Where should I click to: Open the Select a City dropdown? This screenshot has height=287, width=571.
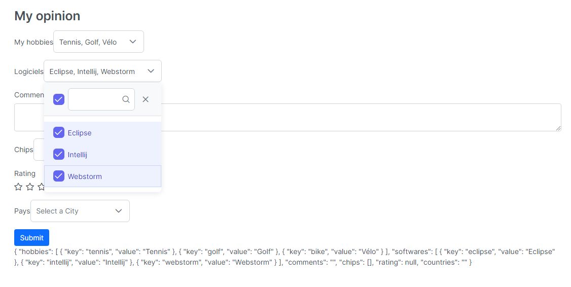coord(80,211)
